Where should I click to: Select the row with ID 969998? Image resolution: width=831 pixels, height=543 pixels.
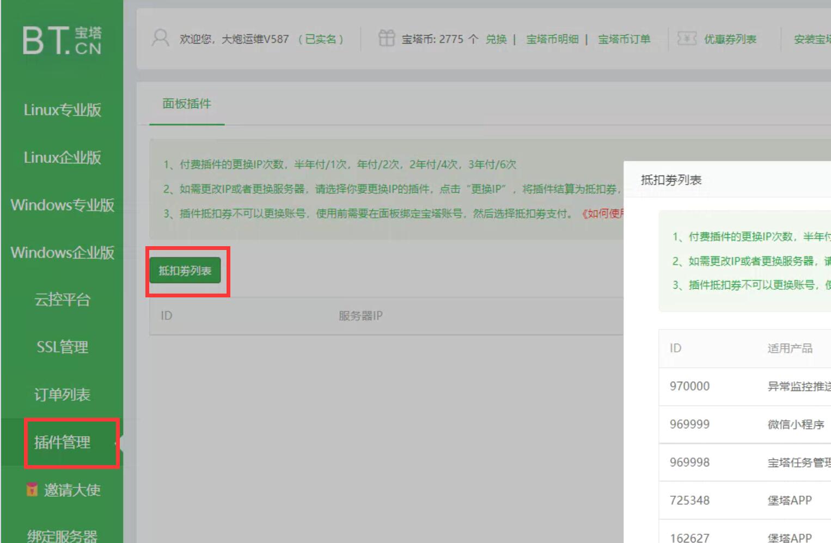point(745,463)
